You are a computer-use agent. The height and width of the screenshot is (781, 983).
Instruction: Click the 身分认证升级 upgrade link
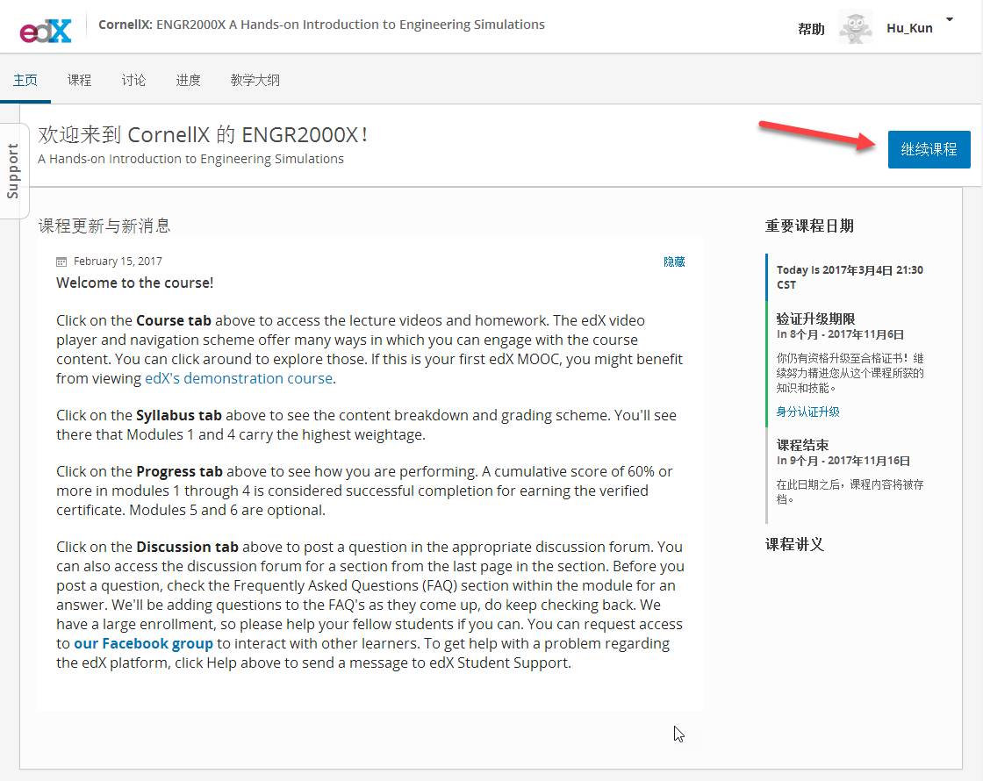[807, 412]
